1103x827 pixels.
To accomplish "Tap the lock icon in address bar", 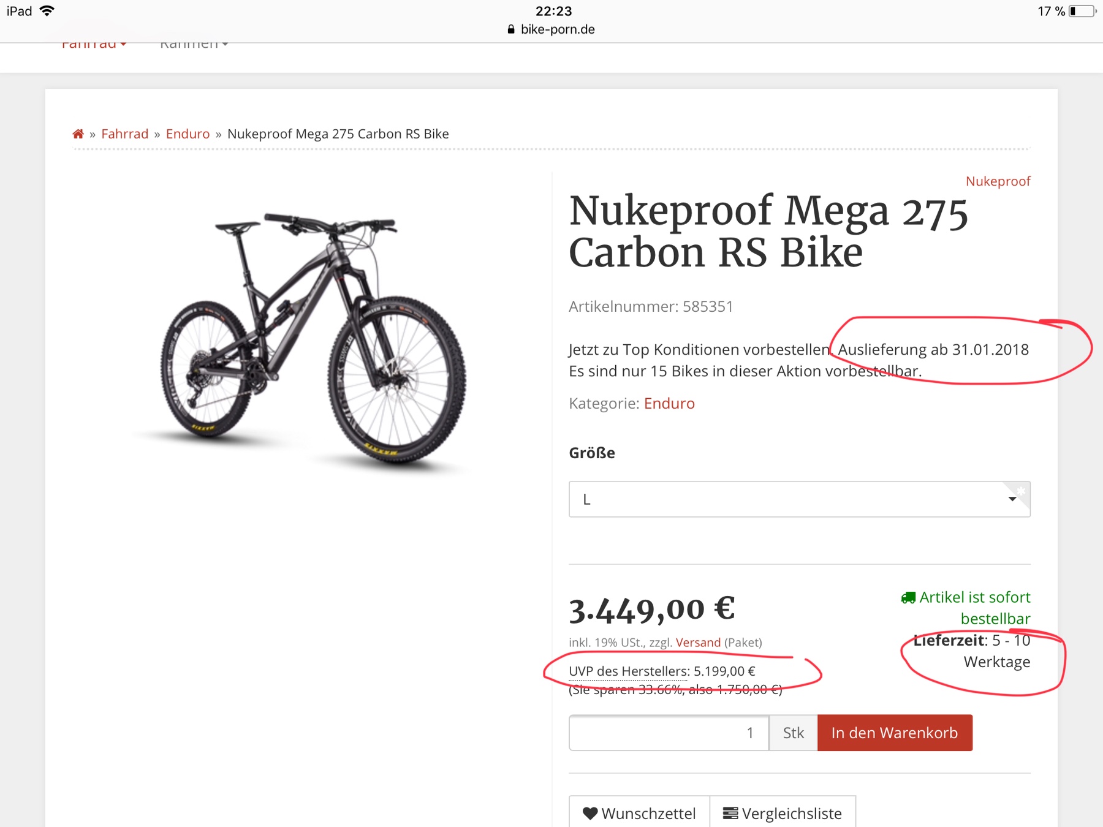I will pyautogui.click(x=511, y=29).
